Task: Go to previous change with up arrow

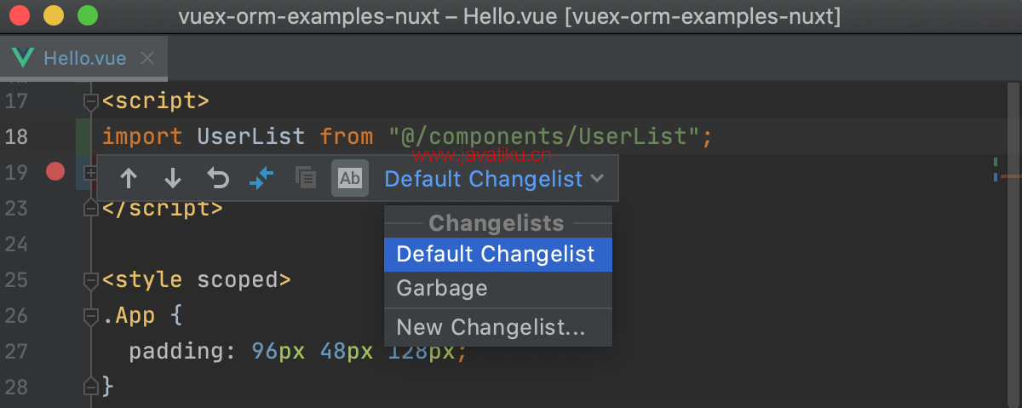Action: [129, 179]
